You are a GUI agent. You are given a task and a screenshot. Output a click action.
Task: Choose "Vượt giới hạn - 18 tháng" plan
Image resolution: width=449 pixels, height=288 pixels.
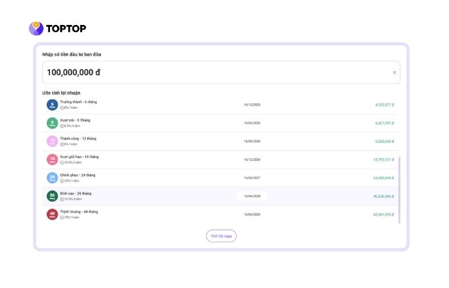tap(80, 157)
